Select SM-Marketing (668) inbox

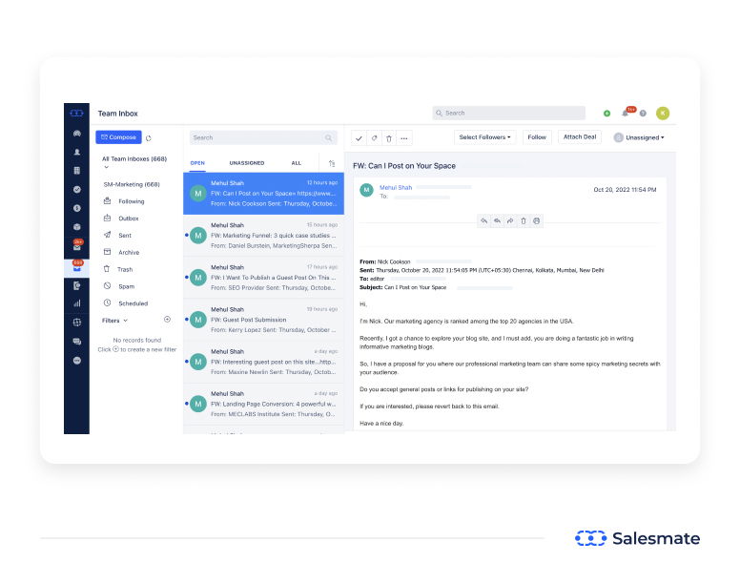coord(132,184)
